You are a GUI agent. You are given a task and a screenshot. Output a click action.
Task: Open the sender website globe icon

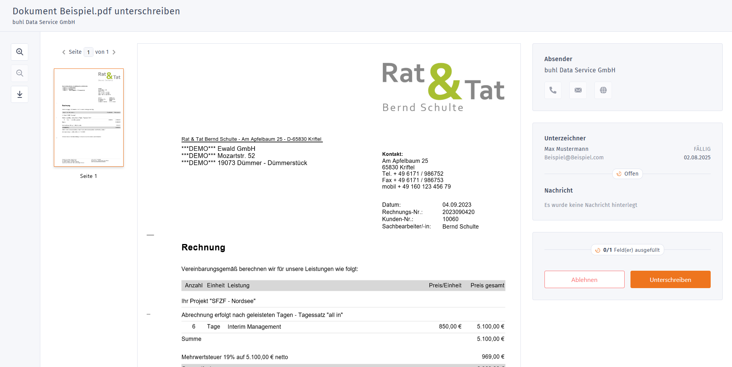(x=603, y=90)
